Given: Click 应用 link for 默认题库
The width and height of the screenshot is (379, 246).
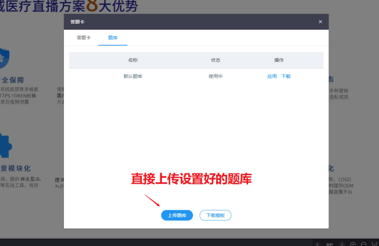Looking at the screenshot, I should 272,76.
